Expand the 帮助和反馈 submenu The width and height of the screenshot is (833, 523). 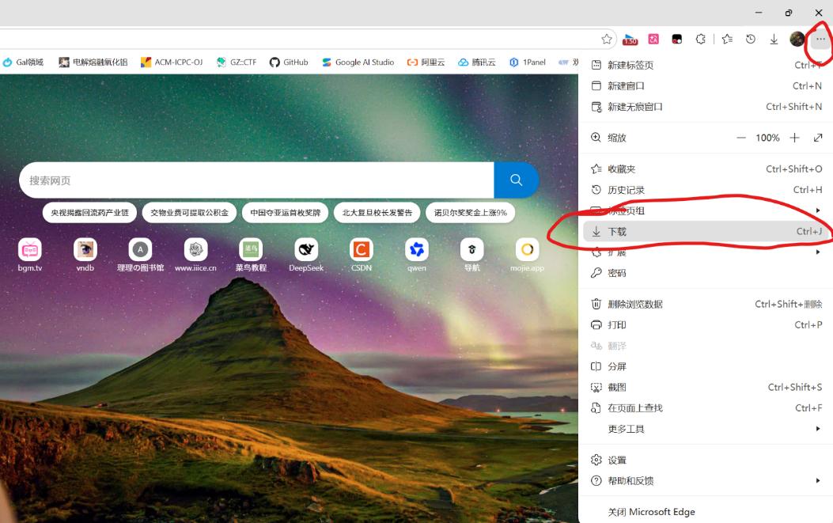(x=706, y=481)
